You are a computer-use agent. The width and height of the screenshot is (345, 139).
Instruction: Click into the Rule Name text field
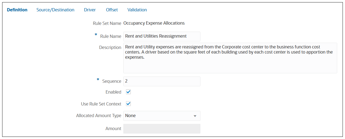162,36
